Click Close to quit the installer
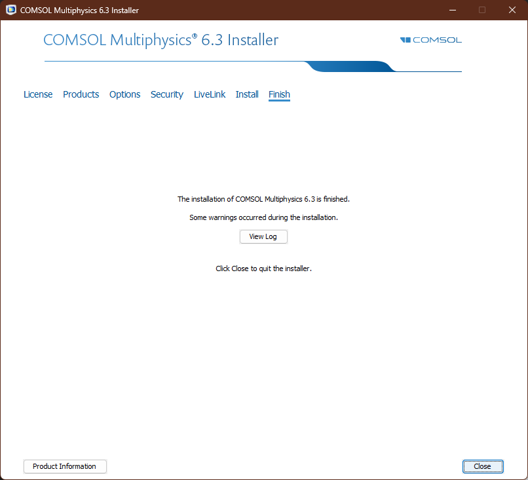 coord(483,466)
